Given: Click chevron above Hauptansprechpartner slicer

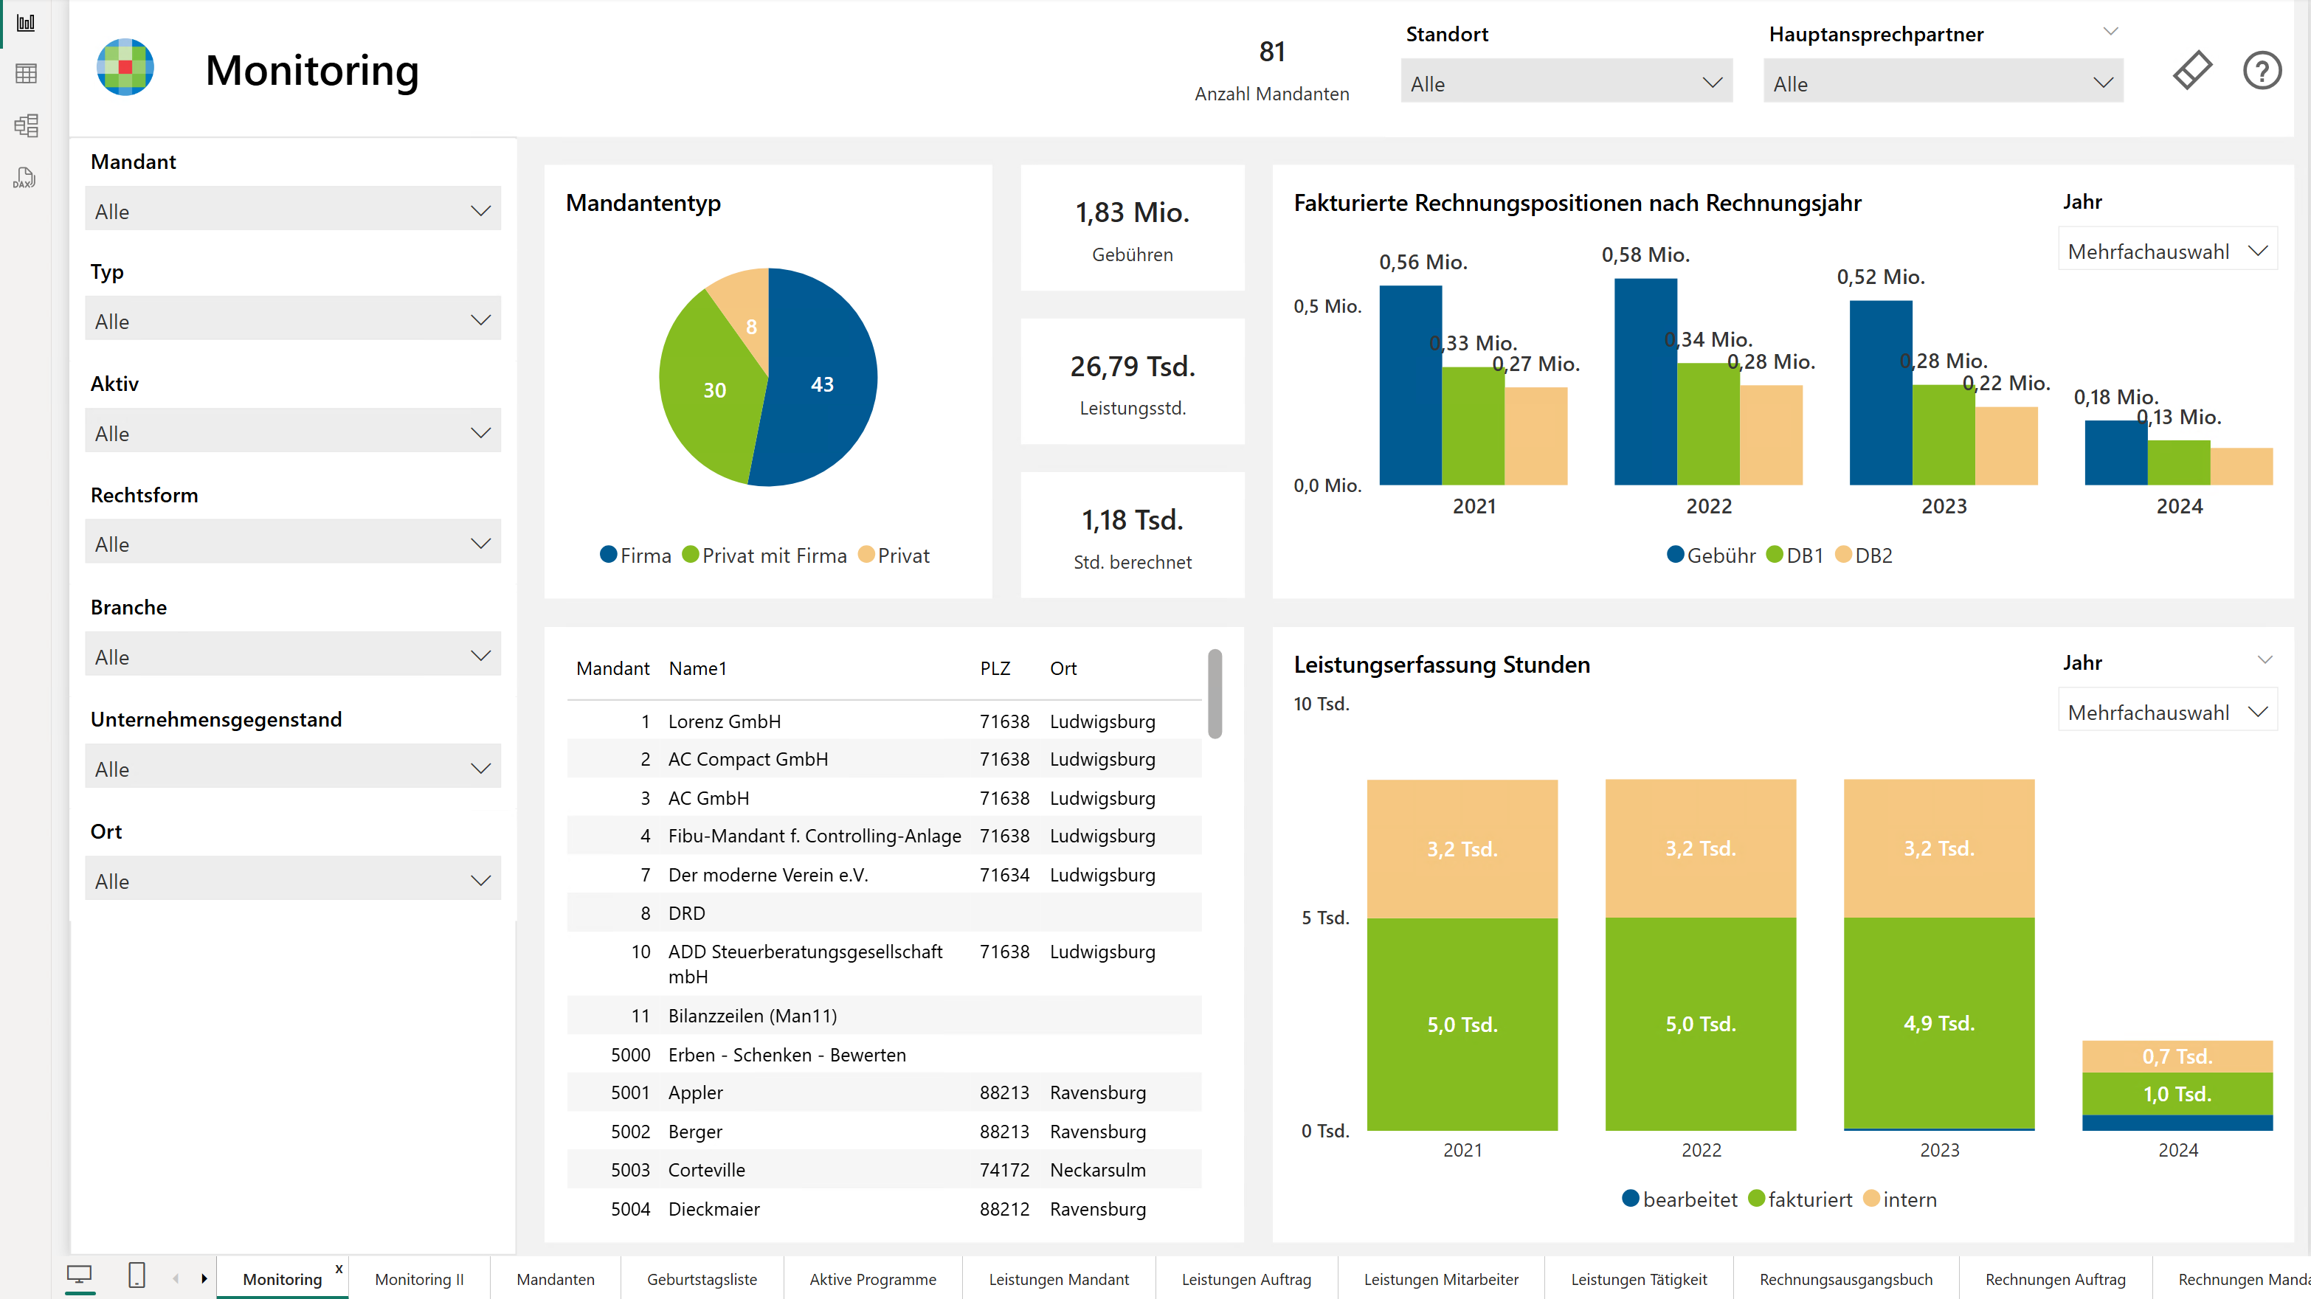Looking at the screenshot, I should tap(2110, 32).
